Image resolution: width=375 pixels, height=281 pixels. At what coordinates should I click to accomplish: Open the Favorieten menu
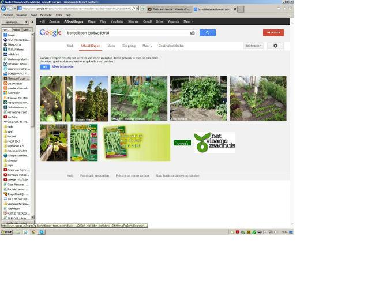[46, 15]
